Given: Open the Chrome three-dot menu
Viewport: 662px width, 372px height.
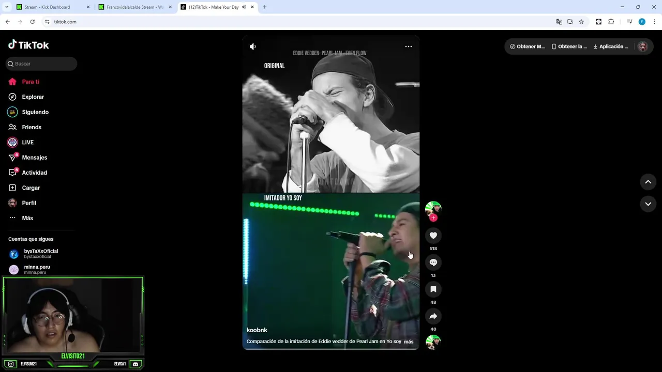Looking at the screenshot, I should click(x=654, y=22).
